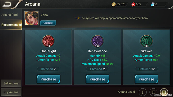Purchase the Onslaught arcana
This screenshot has width=173, height=97.
coord(48,79)
